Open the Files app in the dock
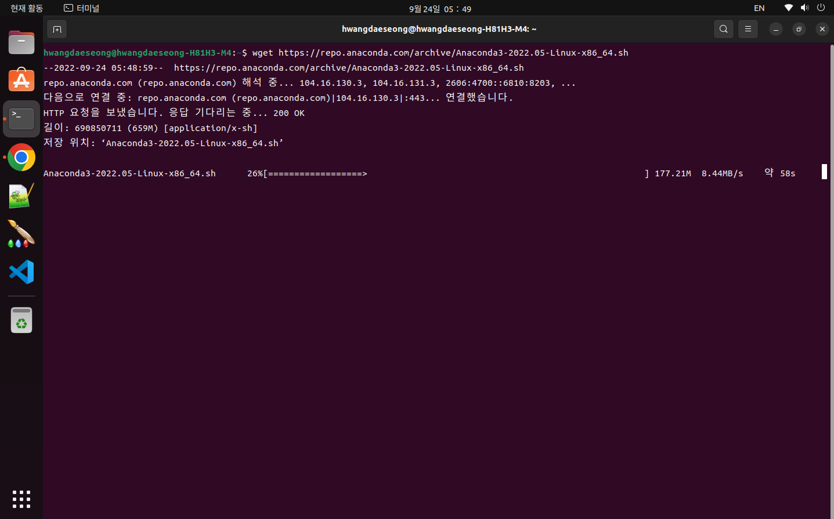 click(x=21, y=42)
